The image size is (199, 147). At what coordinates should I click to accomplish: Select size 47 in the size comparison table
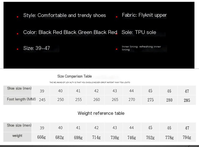(x=187, y=91)
